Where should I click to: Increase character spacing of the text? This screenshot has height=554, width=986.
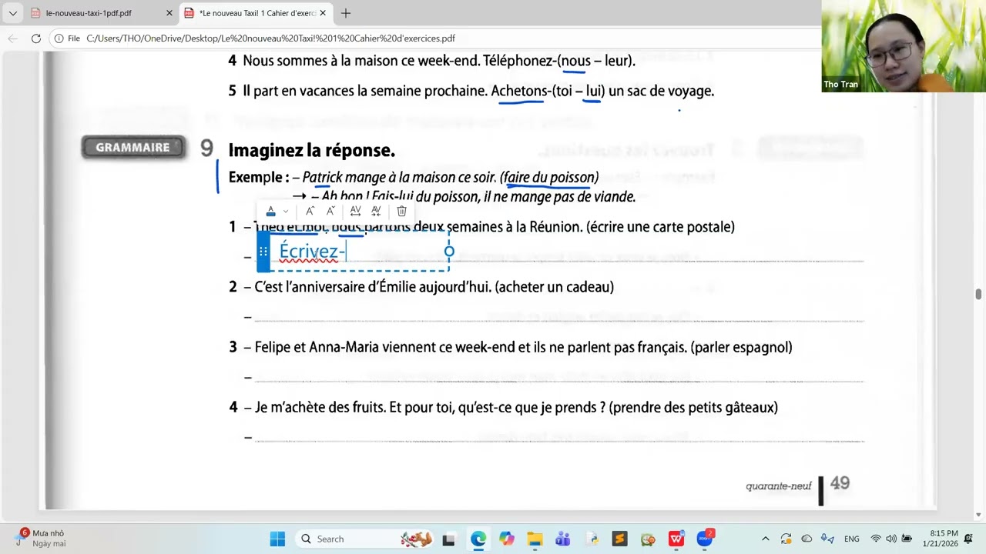355,211
